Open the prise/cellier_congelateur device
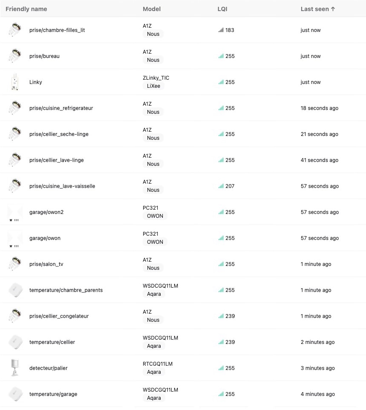This screenshot has height=410, width=366. 59,316
